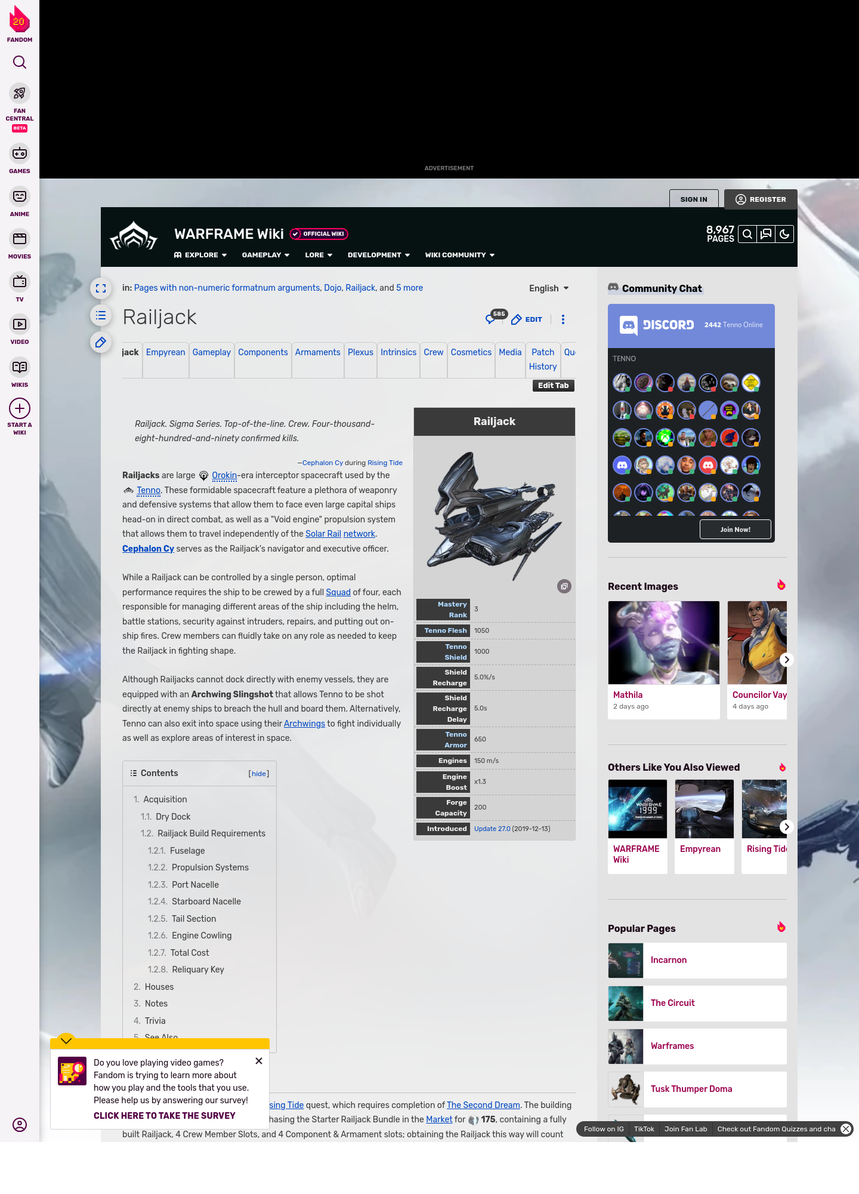
Task: Click the floating pencil edit icon
Action: click(x=101, y=342)
